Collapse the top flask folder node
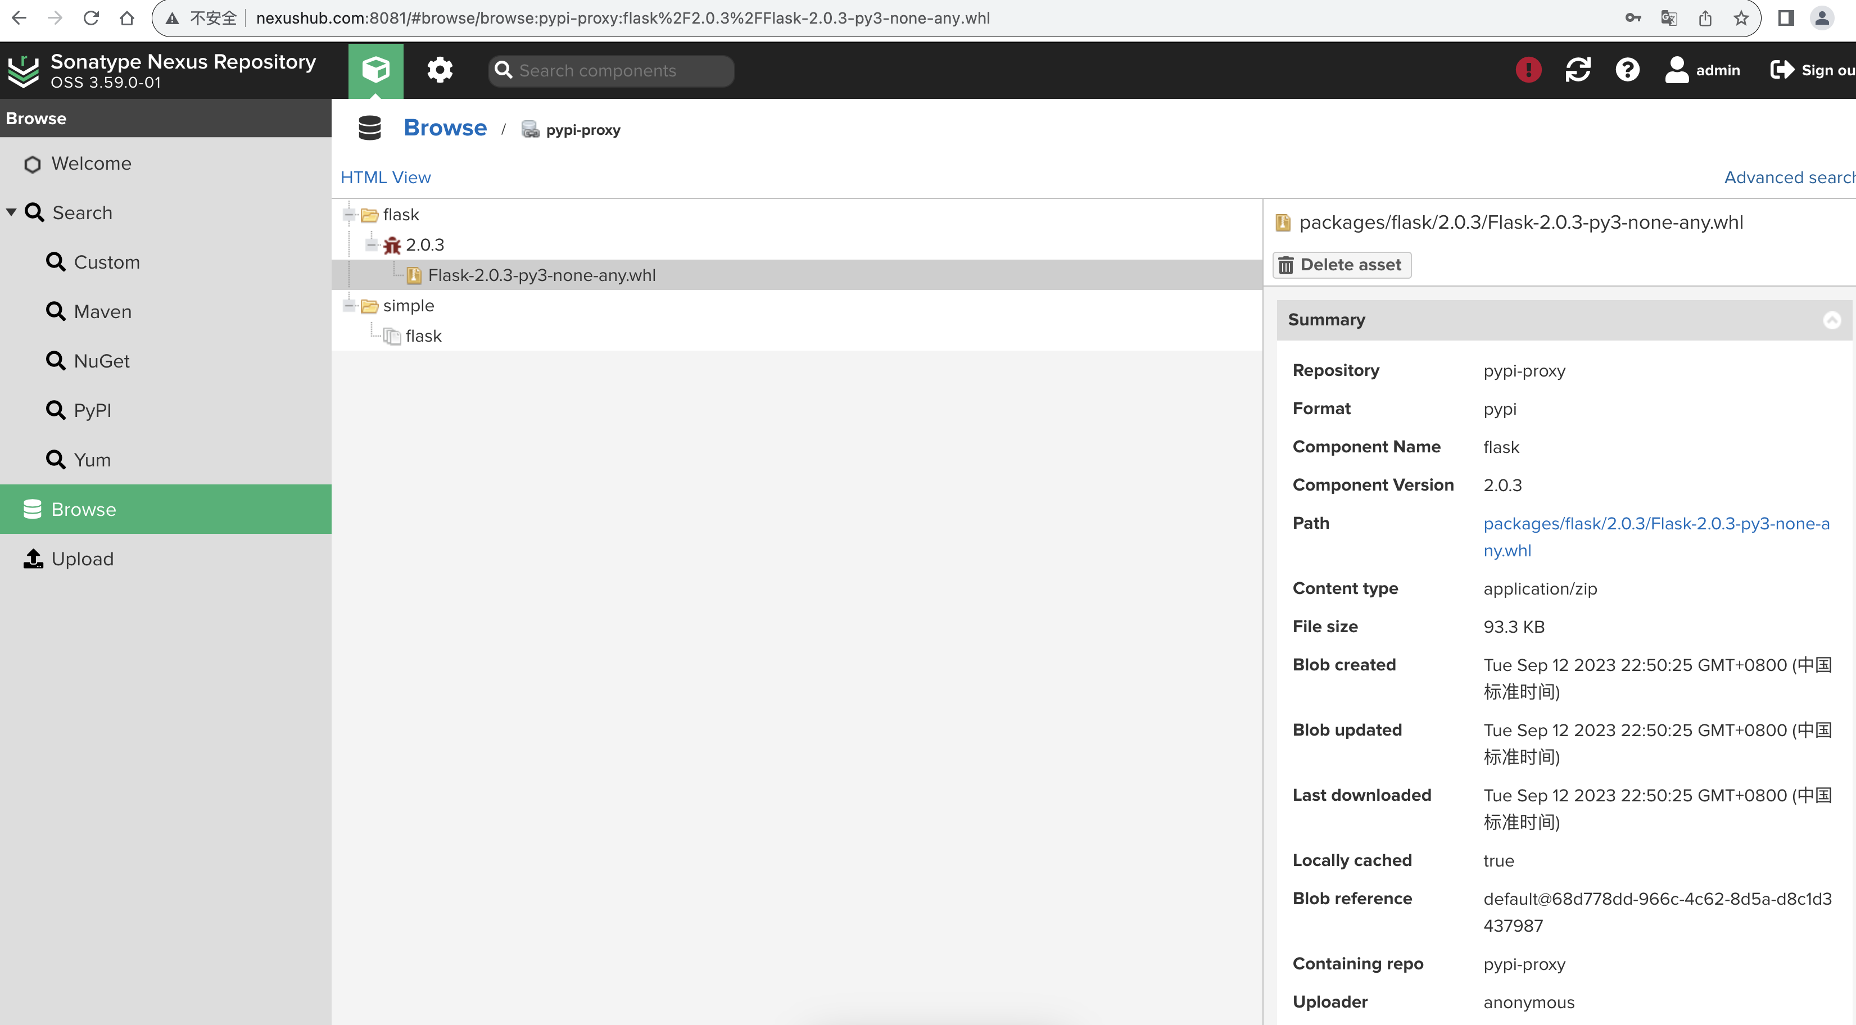Image resolution: width=1856 pixels, height=1025 pixels. click(x=350, y=214)
